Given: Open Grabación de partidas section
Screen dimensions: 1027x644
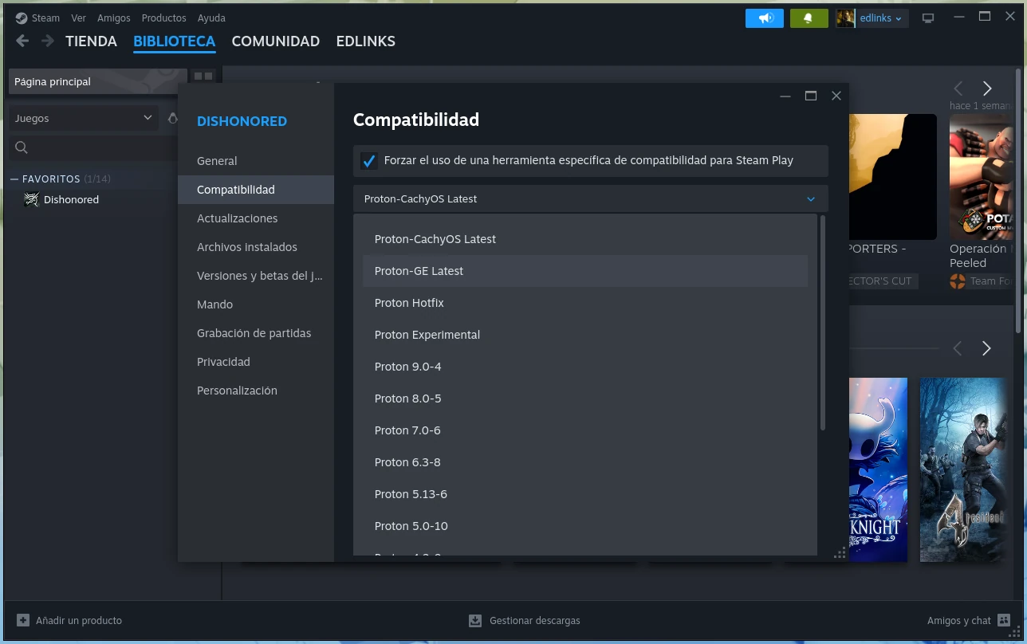Looking at the screenshot, I should pyautogui.click(x=256, y=333).
